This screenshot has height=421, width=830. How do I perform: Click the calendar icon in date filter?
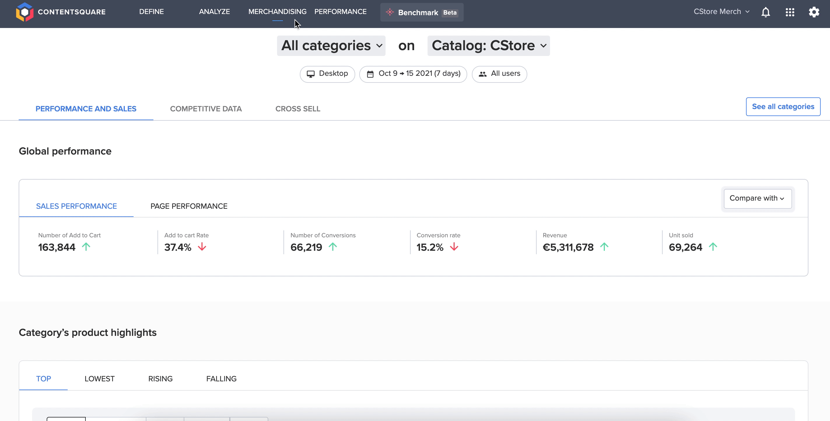point(370,74)
